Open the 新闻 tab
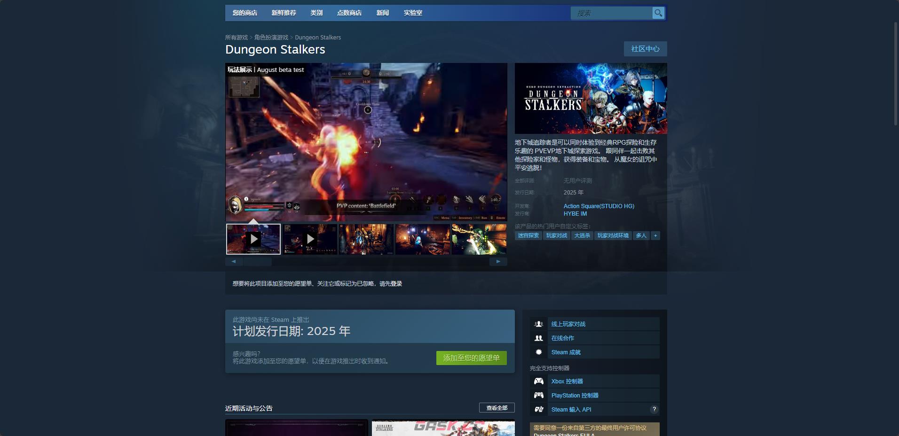 coord(383,13)
